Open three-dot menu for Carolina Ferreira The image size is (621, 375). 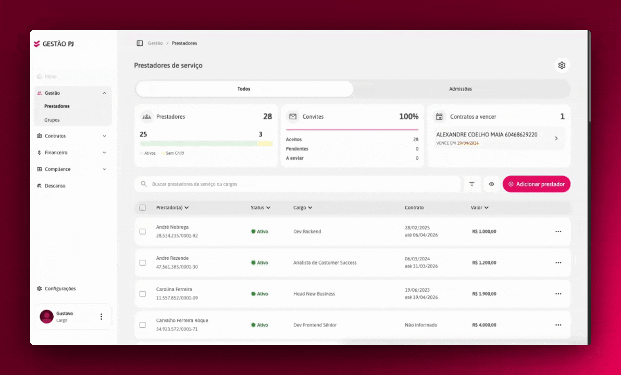(558, 294)
